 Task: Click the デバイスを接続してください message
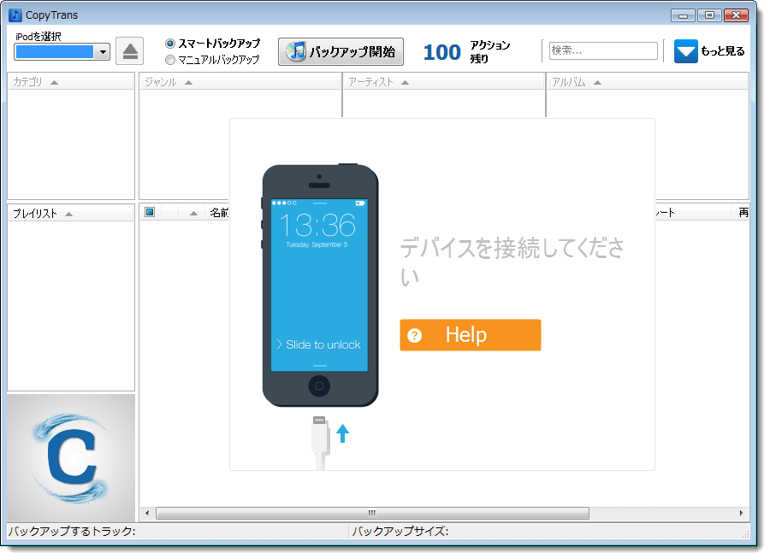[x=512, y=262]
